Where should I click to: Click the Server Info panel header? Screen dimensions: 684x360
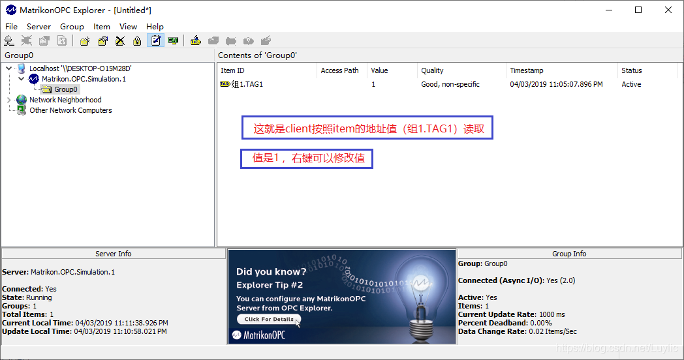pos(114,254)
